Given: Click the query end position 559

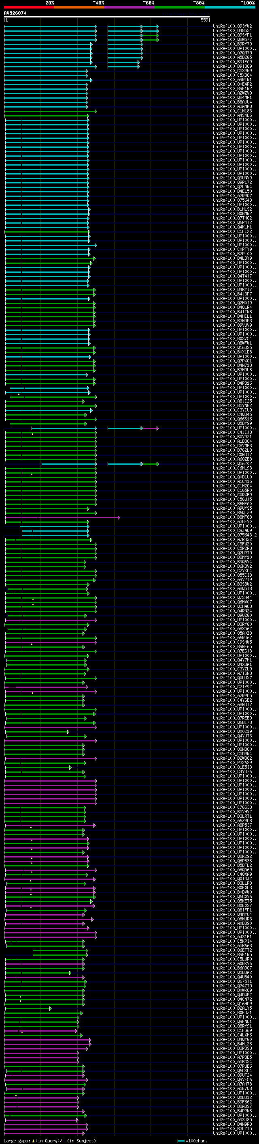Looking at the screenshot, I should 204,20.
